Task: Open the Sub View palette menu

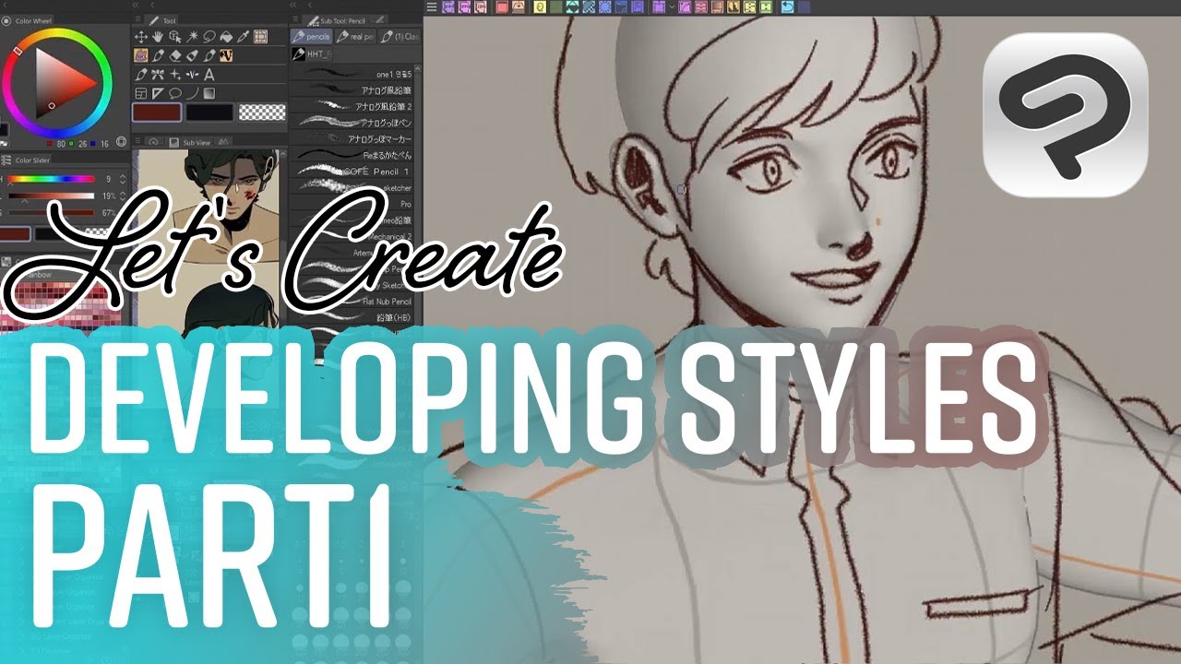Action: pos(138,142)
